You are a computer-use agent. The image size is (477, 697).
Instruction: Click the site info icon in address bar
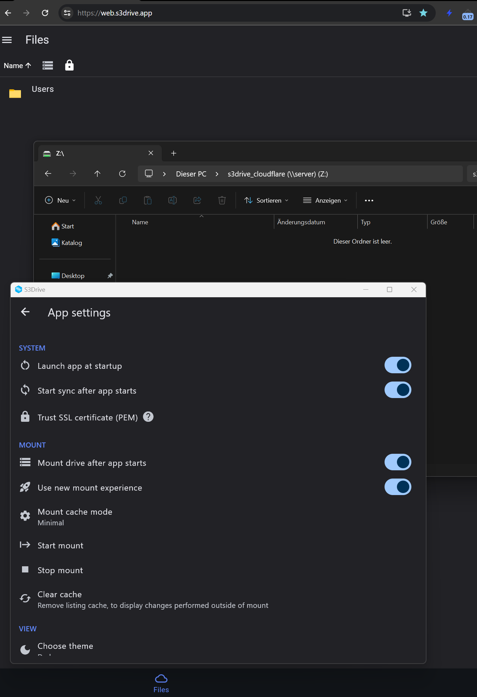[x=67, y=13]
